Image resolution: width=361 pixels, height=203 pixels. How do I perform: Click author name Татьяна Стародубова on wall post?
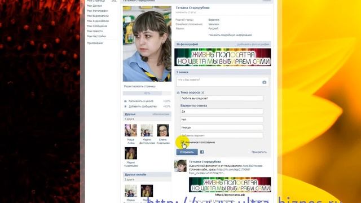(x=205, y=162)
